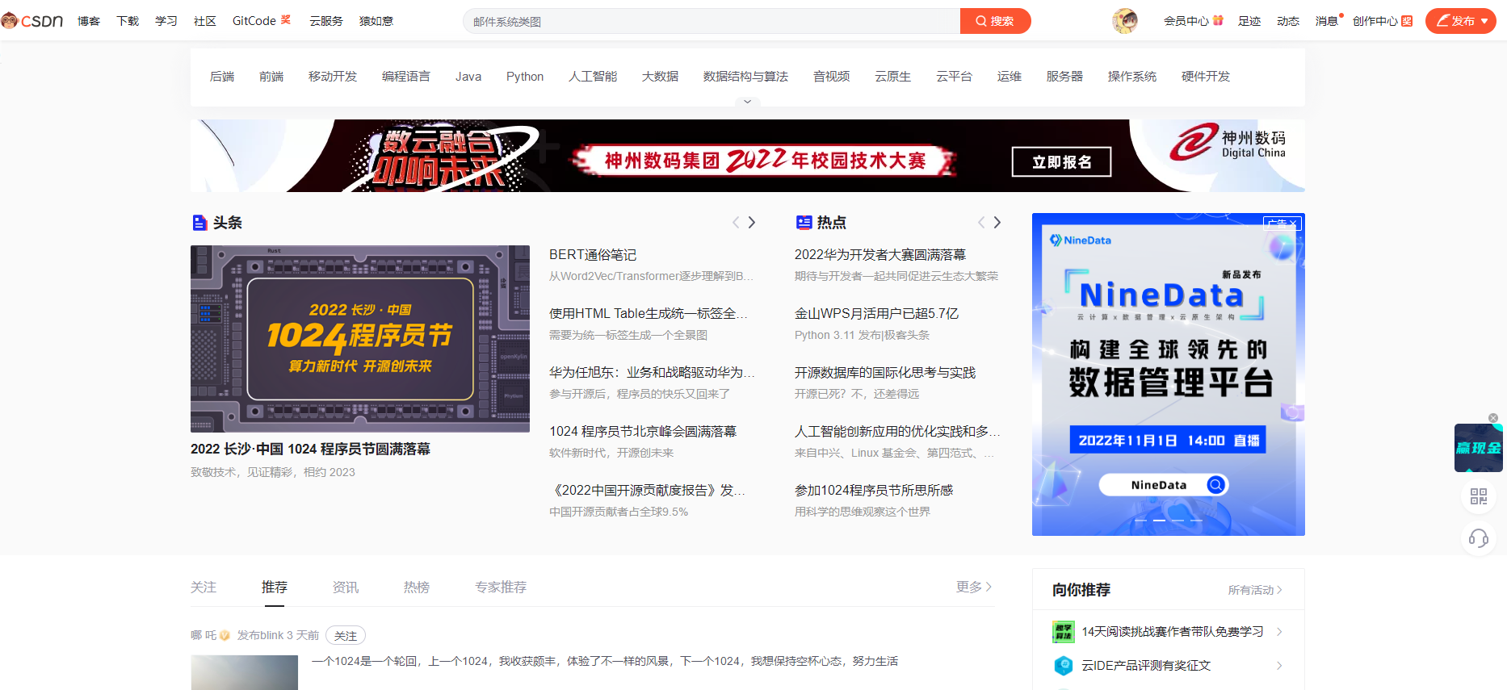Screen dimensions: 1507x690
Task: Click the 头条 section document icon
Action: (x=199, y=223)
